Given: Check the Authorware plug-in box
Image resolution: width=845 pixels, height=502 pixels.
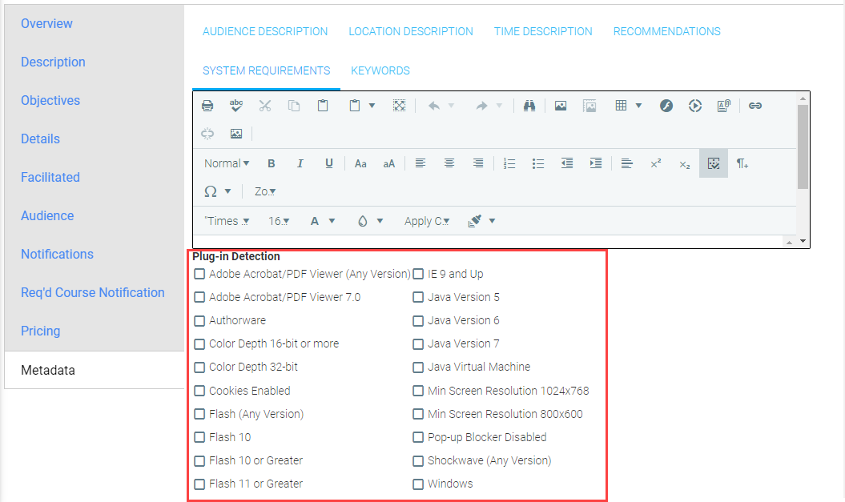Looking at the screenshot, I should coord(199,321).
